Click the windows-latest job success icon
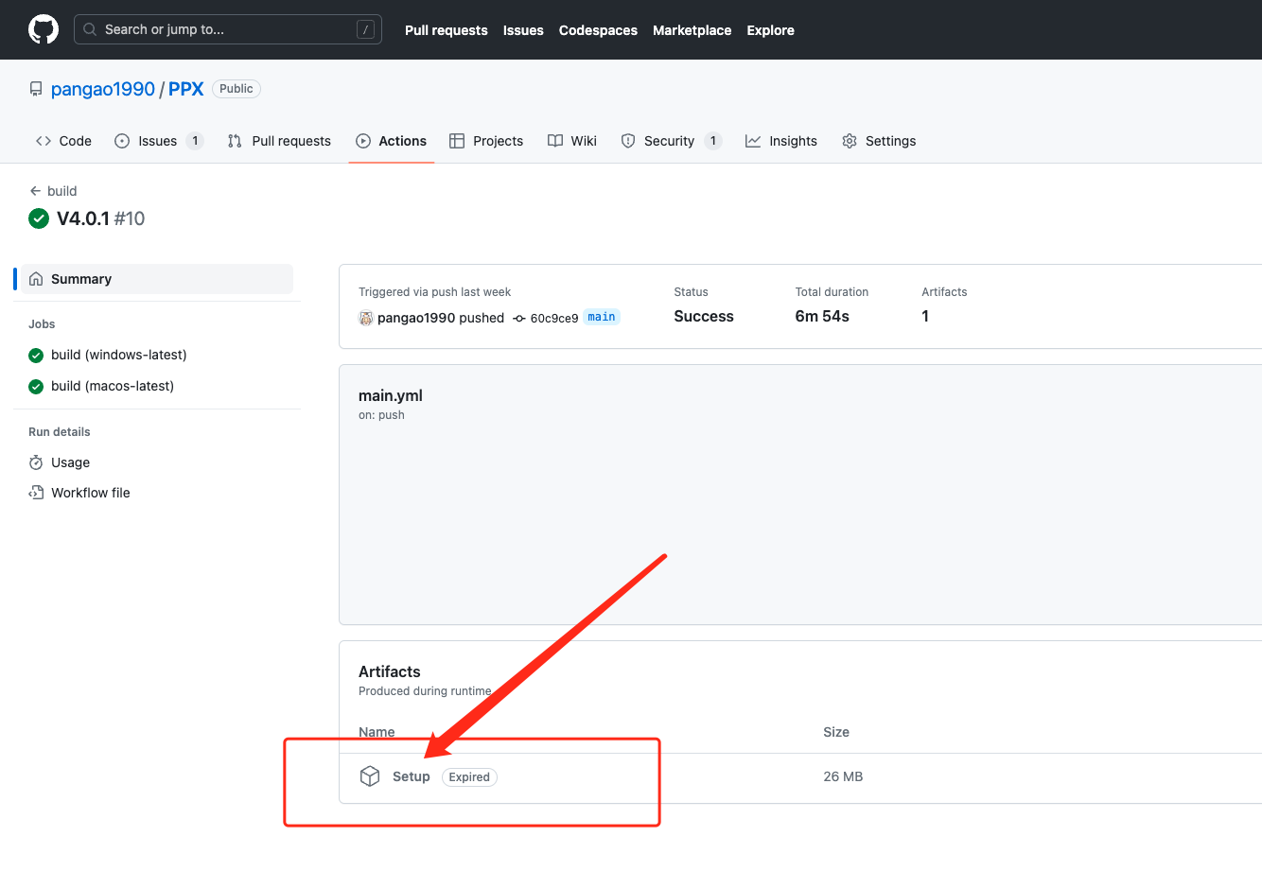This screenshot has height=871, width=1262. pos(36,356)
